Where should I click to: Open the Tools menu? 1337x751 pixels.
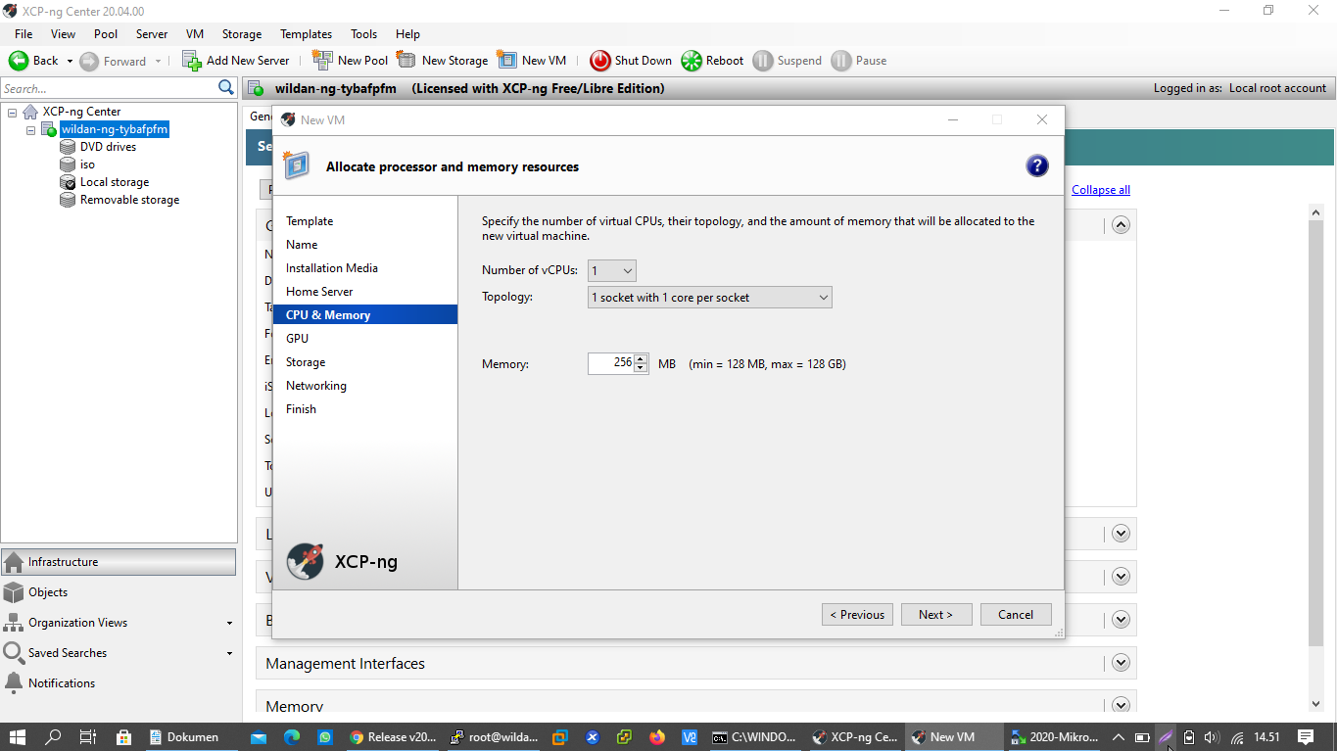[363, 33]
